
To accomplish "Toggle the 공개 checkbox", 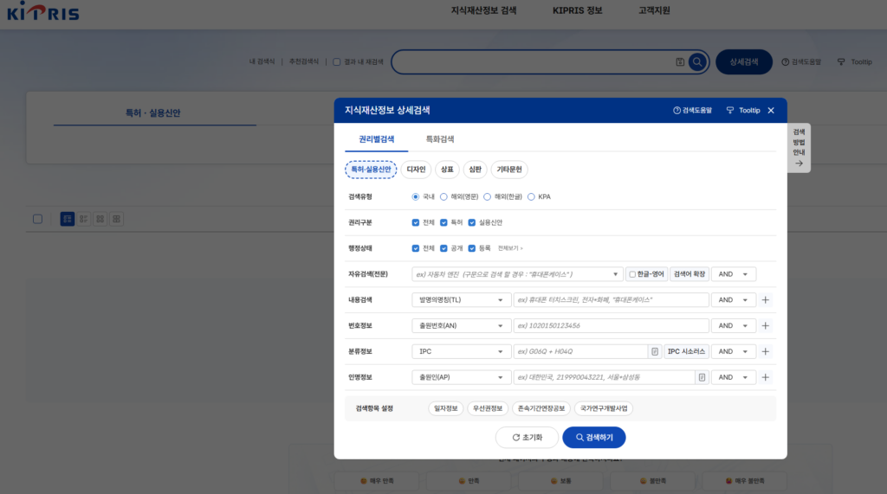I will tap(443, 248).
